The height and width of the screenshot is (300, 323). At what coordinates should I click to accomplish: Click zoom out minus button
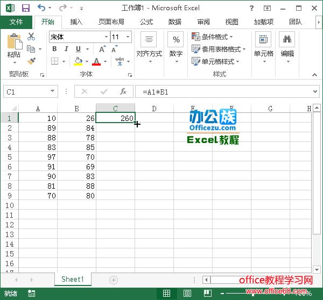222,294
